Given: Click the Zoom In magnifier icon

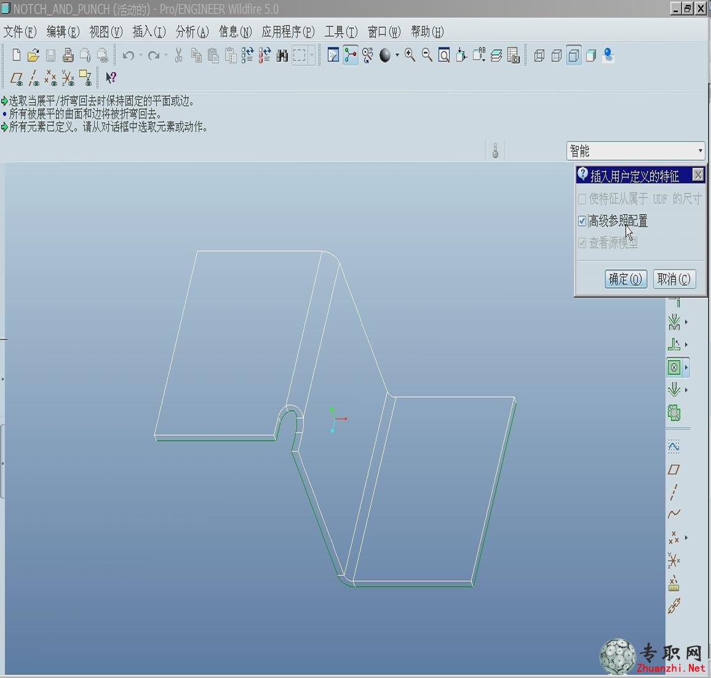Looking at the screenshot, I should pyautogui.click(x=410, y=55).
